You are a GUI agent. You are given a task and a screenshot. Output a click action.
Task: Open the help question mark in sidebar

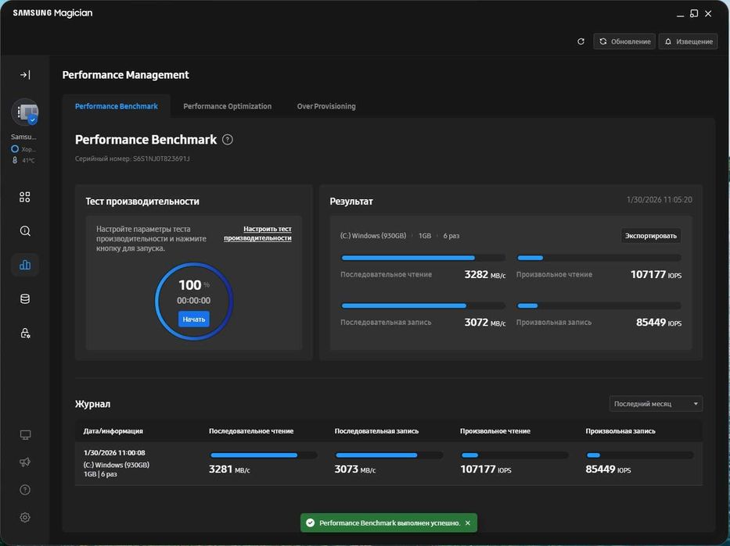point(25,490)
